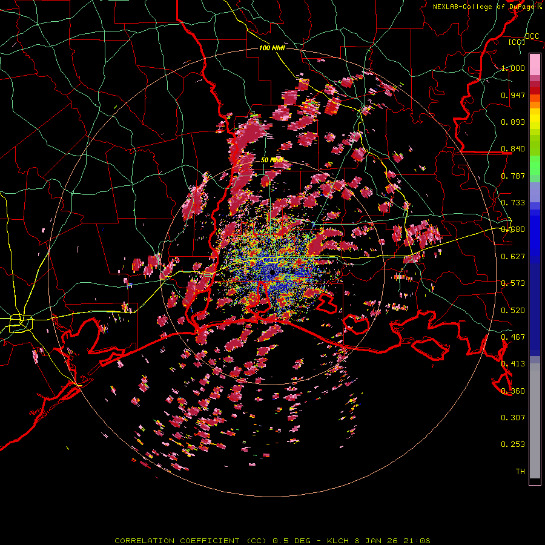Click the [CC] legend heading
The height and width of the screenshot is (545, 545).
tap(517, 42)
